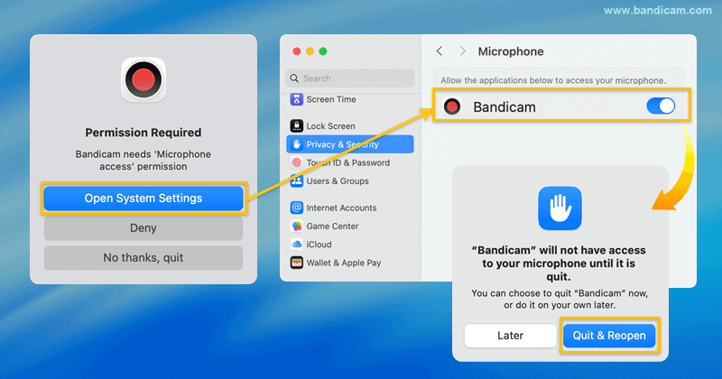
Task: Click the Quit & Reopen button
Action: [609, 336]
